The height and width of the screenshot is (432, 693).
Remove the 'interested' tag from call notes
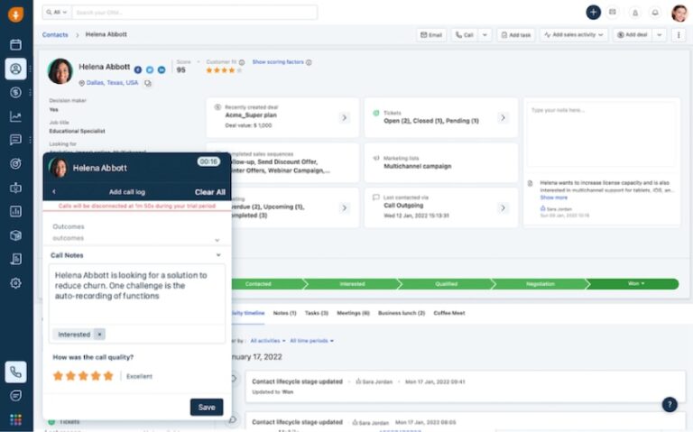pyautogui.click(x=99, y=334)
